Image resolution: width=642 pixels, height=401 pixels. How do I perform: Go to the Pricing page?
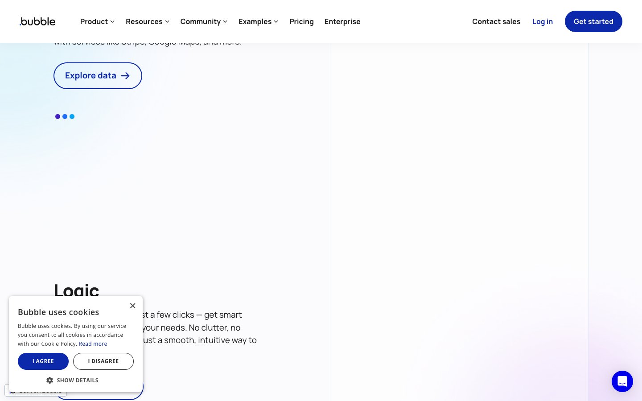click(301, 21)
